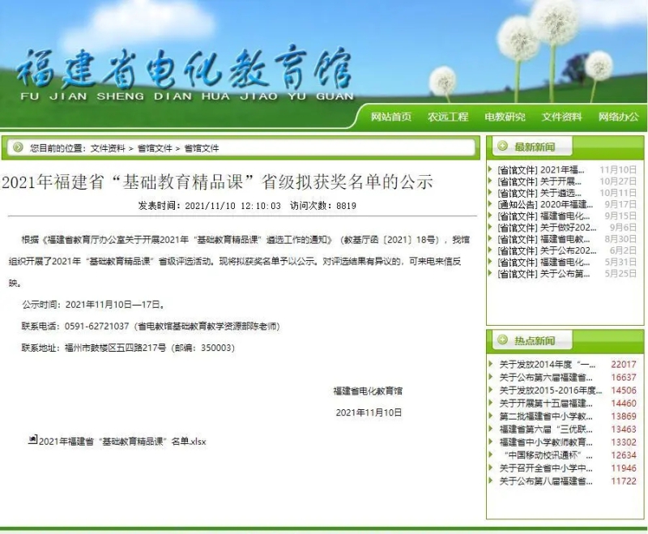This screenshot has width=648, height=534.
Task: Open hot news 关于召开全省中小学中...
Action: pos(546,468)
